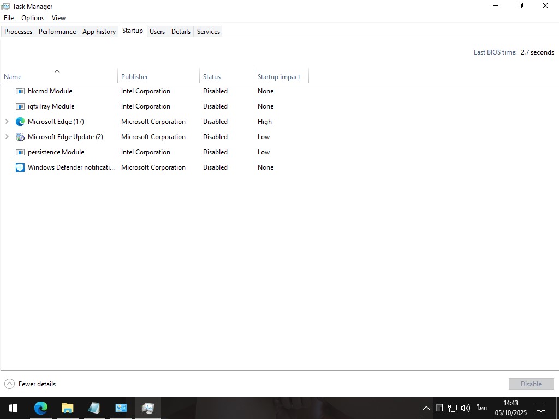The image size is (559, 419).
Task: Sort by the Startup impact column
Action: pos(281,75)
